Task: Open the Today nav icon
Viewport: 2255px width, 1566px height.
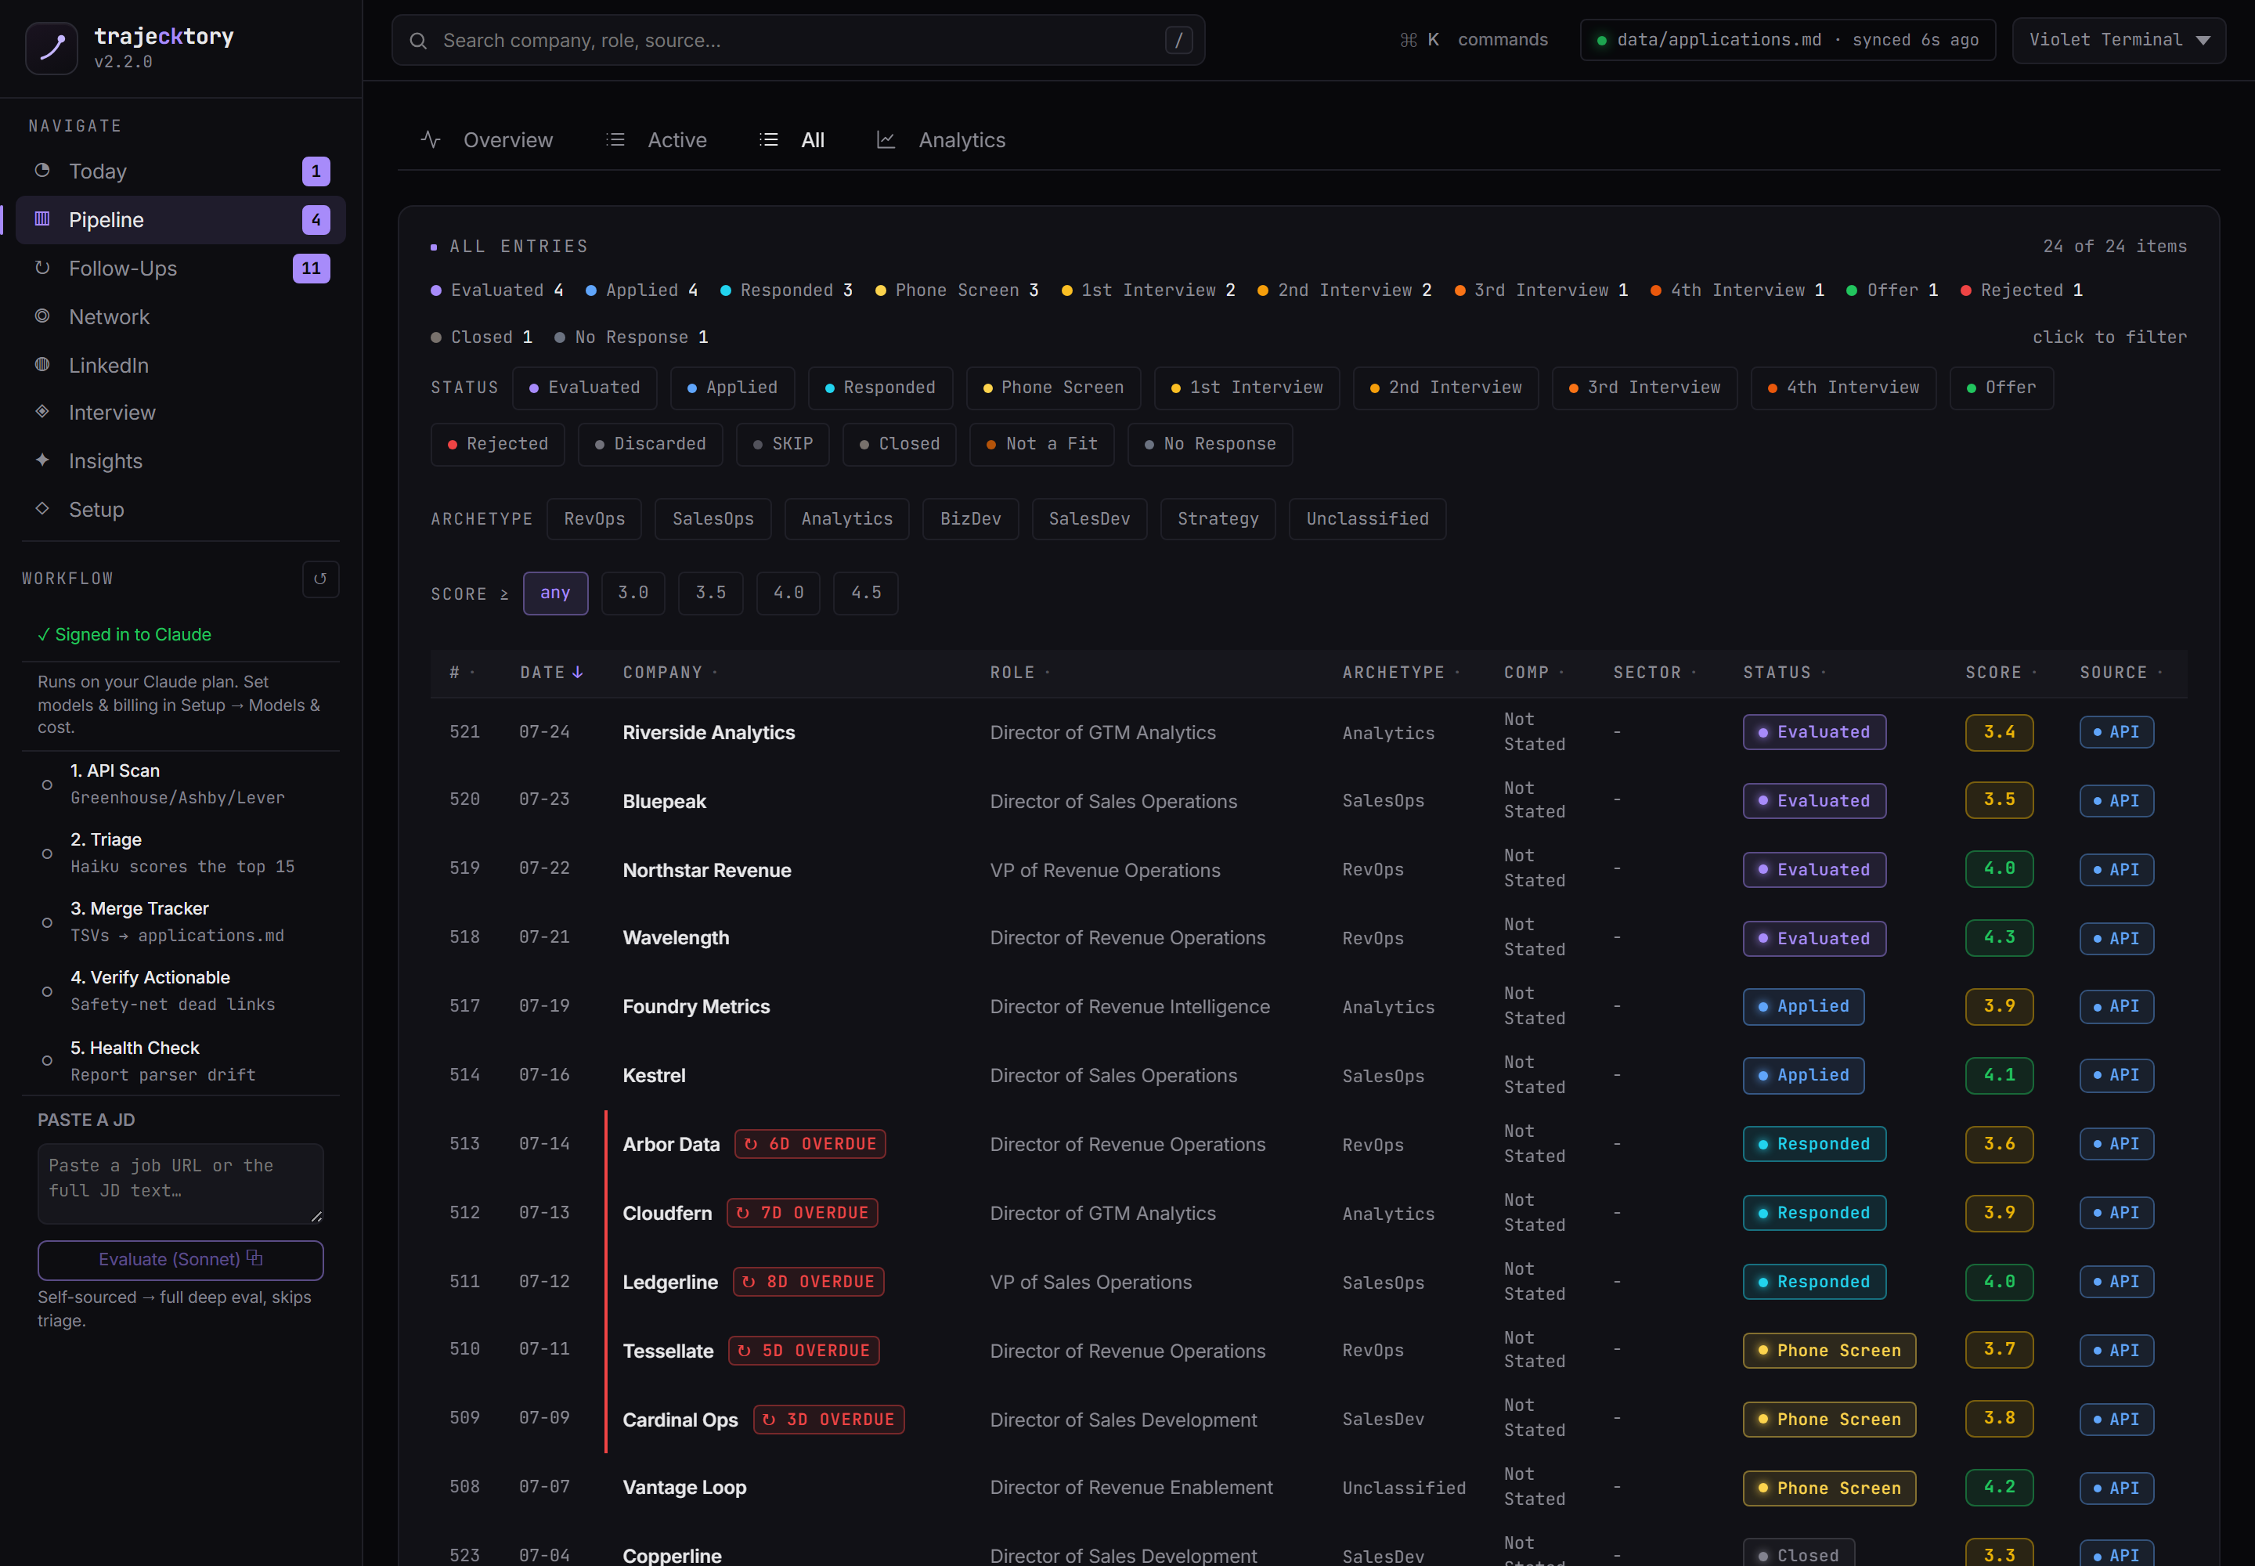Action: coord(42,171)
